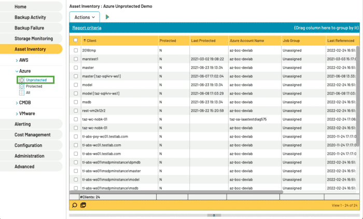This screenshot has width=363, height=219.
Task: Click the sort arrow icon on Client column
Action: [x=85, y=40]
